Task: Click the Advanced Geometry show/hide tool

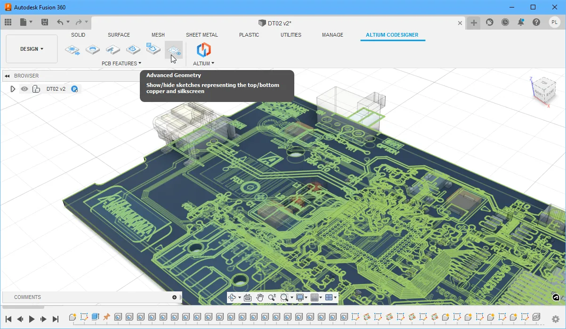Action: [x=174, y=50]
